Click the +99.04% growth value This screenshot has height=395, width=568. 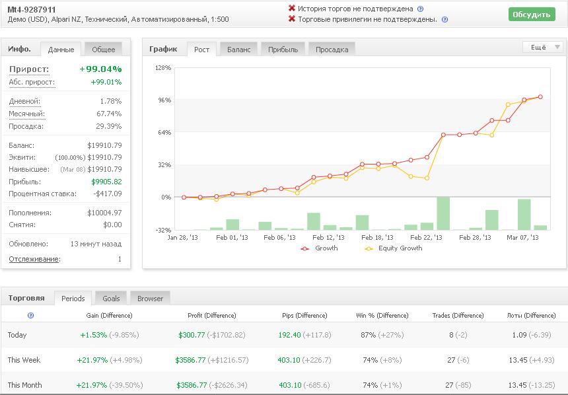pyautogui.click(x=100, y=69)
